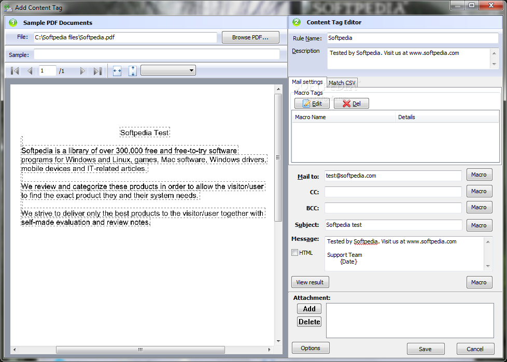Insert macro into BCC field
This screenshot has height=362, width=507.
tap(479, 207)
